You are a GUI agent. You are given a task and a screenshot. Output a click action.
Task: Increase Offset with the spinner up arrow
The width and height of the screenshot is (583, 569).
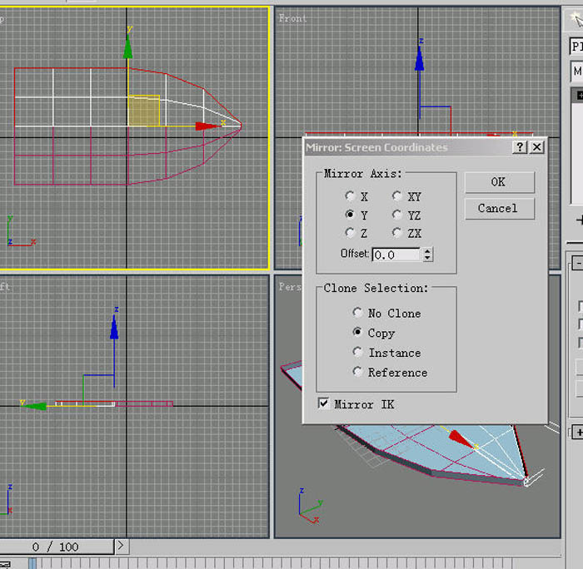(427, 251)
